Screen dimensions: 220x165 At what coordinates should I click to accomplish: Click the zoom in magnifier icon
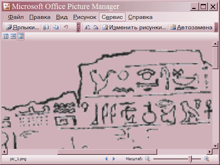click(x=207, y=159)
